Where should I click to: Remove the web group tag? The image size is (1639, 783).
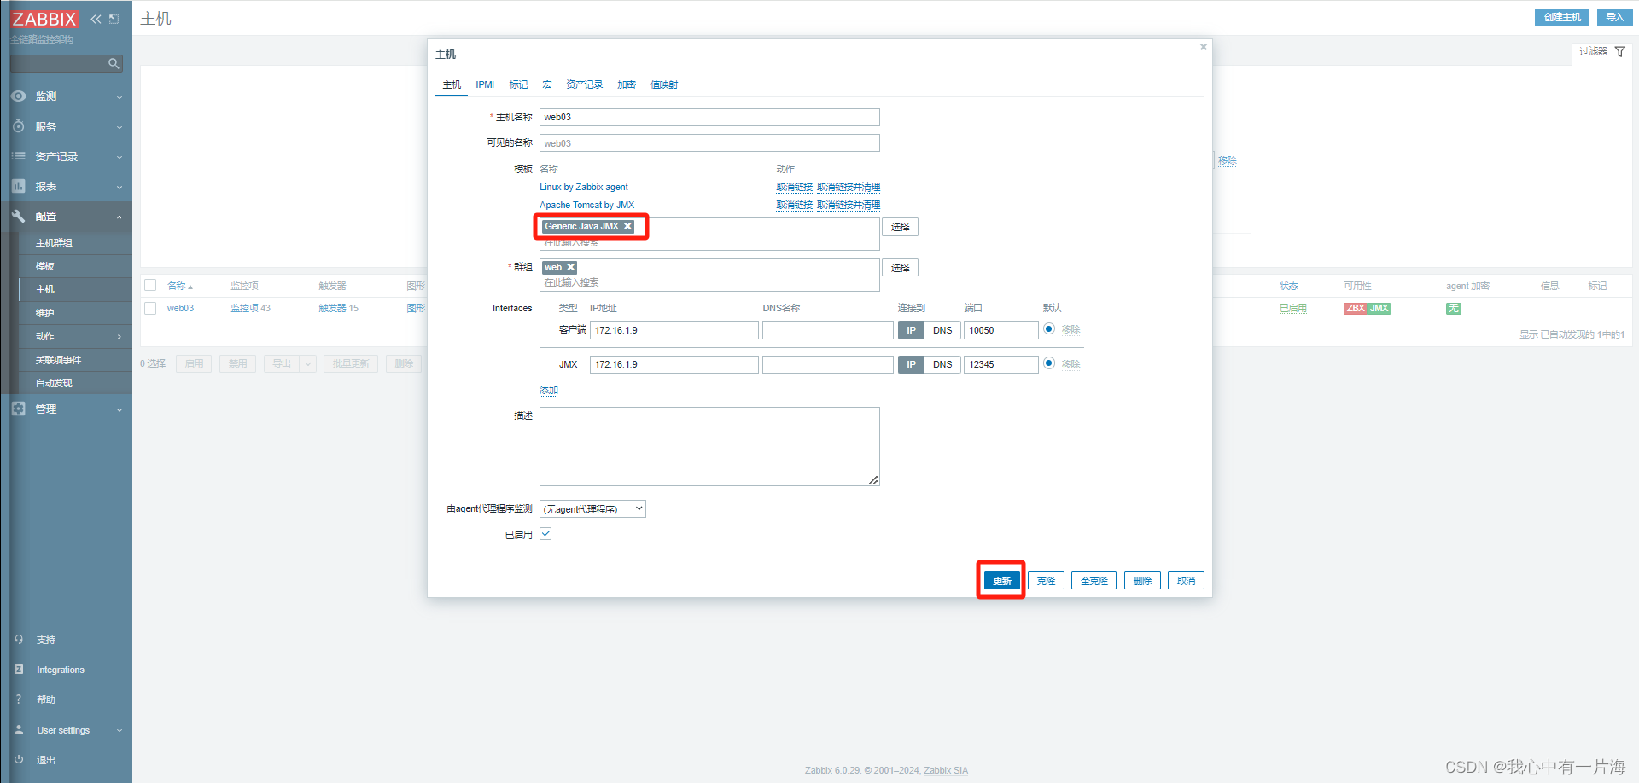tap(571, 267)
